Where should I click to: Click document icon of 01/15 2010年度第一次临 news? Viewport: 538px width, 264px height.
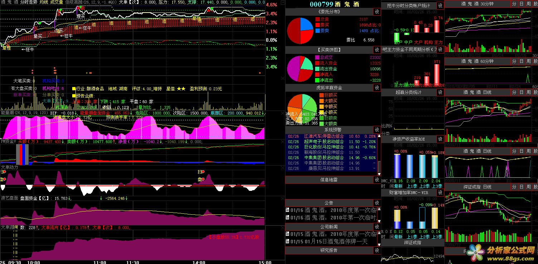point(287,234)
